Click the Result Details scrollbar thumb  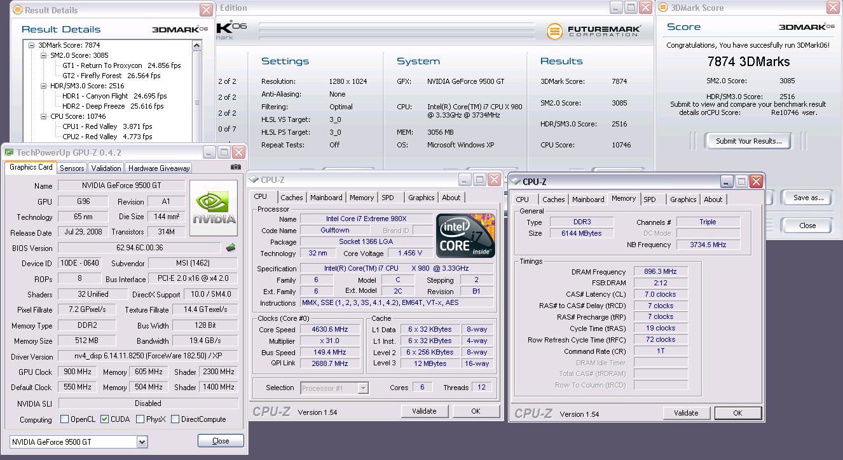tap(196, 102)
